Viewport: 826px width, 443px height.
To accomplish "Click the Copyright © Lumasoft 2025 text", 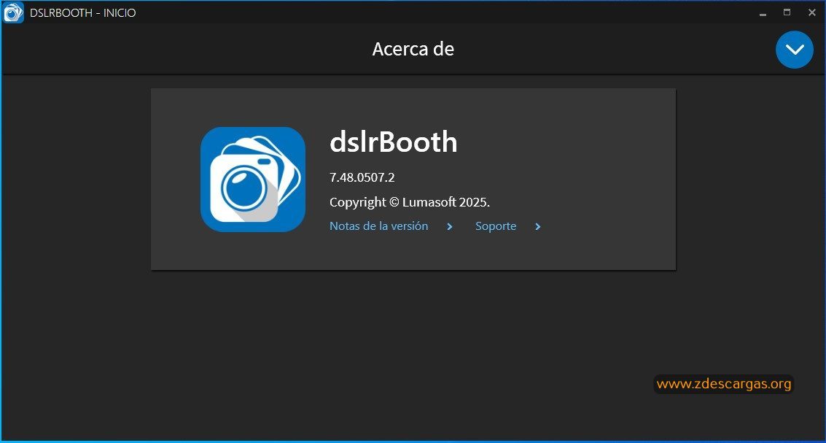I will pos(409,202).
